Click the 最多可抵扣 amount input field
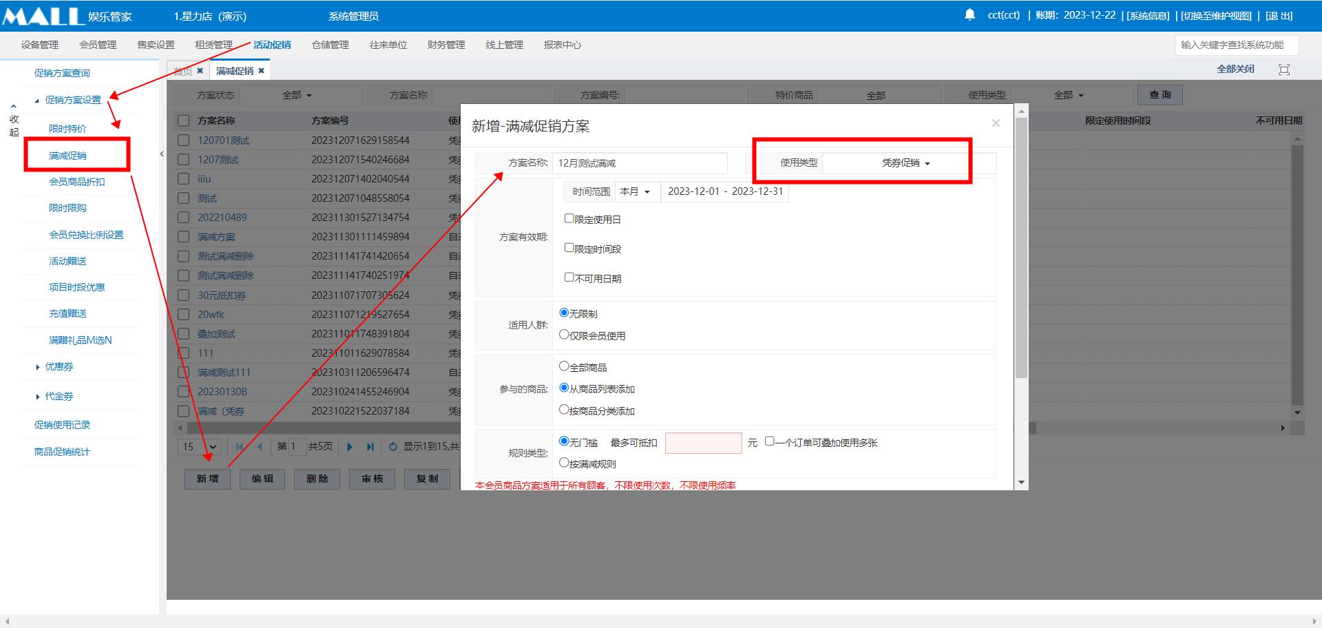Screen dimensions: 1322x628 (704, 443)
